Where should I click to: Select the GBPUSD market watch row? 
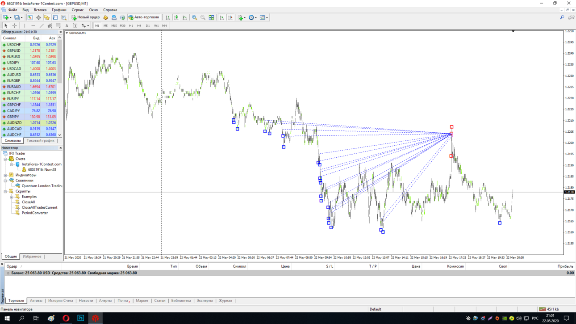pyautogui.click(x=29, y=50)
